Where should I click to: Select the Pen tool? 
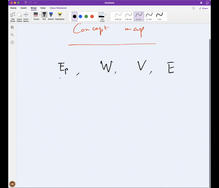[x=44, y=16]
